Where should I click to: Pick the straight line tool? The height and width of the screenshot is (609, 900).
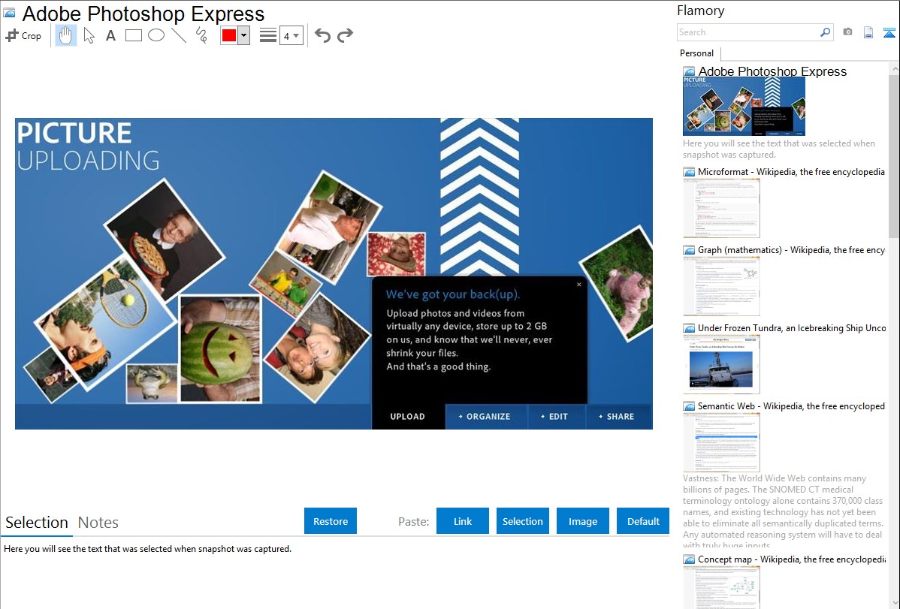(179, 35)
